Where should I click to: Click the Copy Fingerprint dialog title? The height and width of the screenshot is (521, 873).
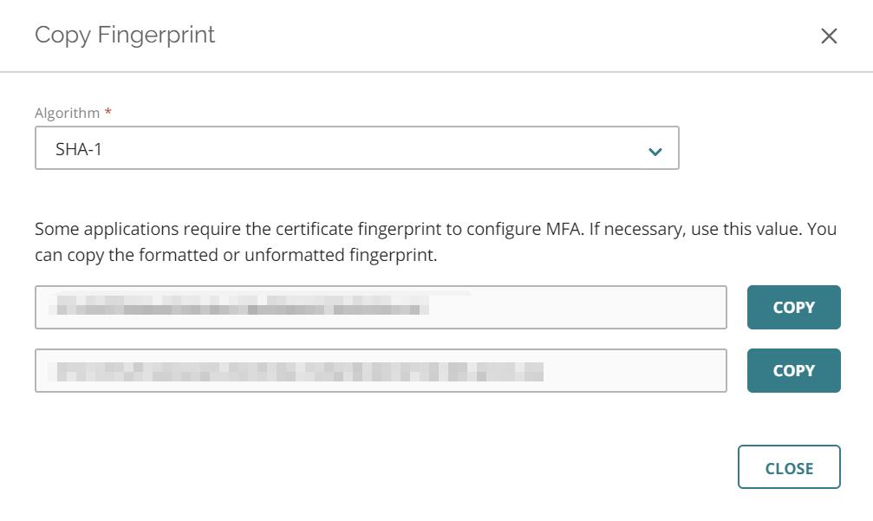pos(125,36)
